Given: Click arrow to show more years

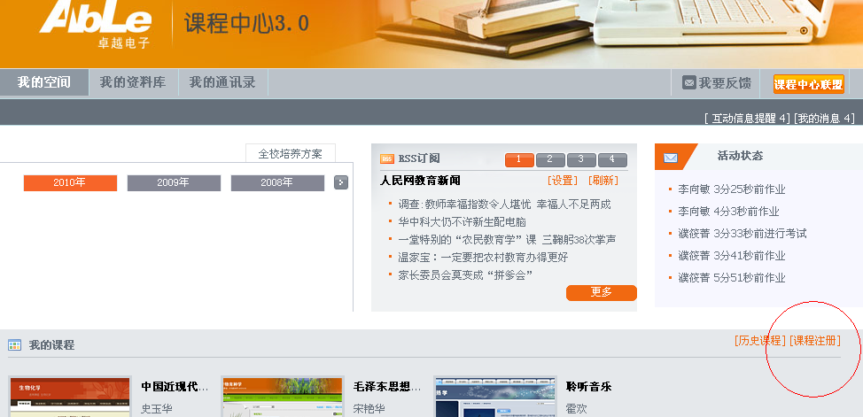Looking at the screenshot, I should (341, 182).
